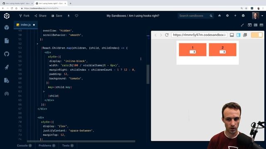Open dropdown in tomato box 1

[x=193, y=52]
